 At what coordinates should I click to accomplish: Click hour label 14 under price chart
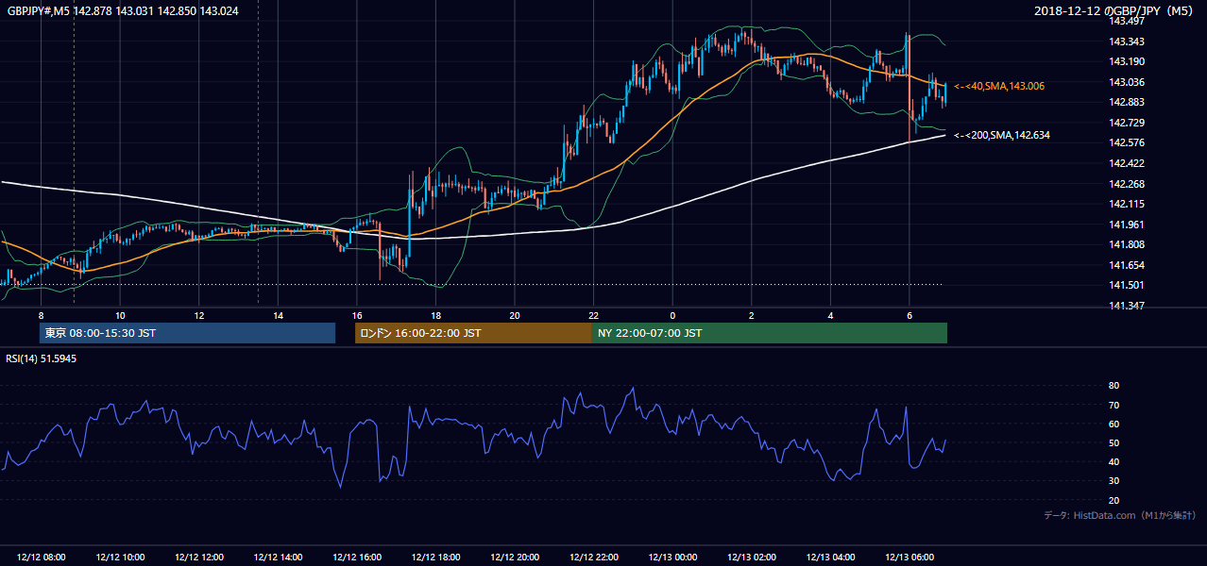pyautogui.click(x=278, y=315)
